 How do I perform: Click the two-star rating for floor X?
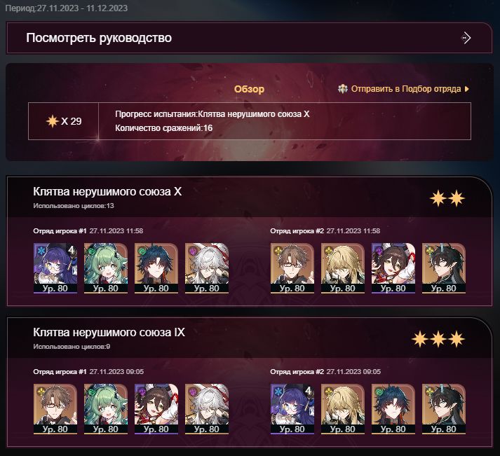(447, 198)
